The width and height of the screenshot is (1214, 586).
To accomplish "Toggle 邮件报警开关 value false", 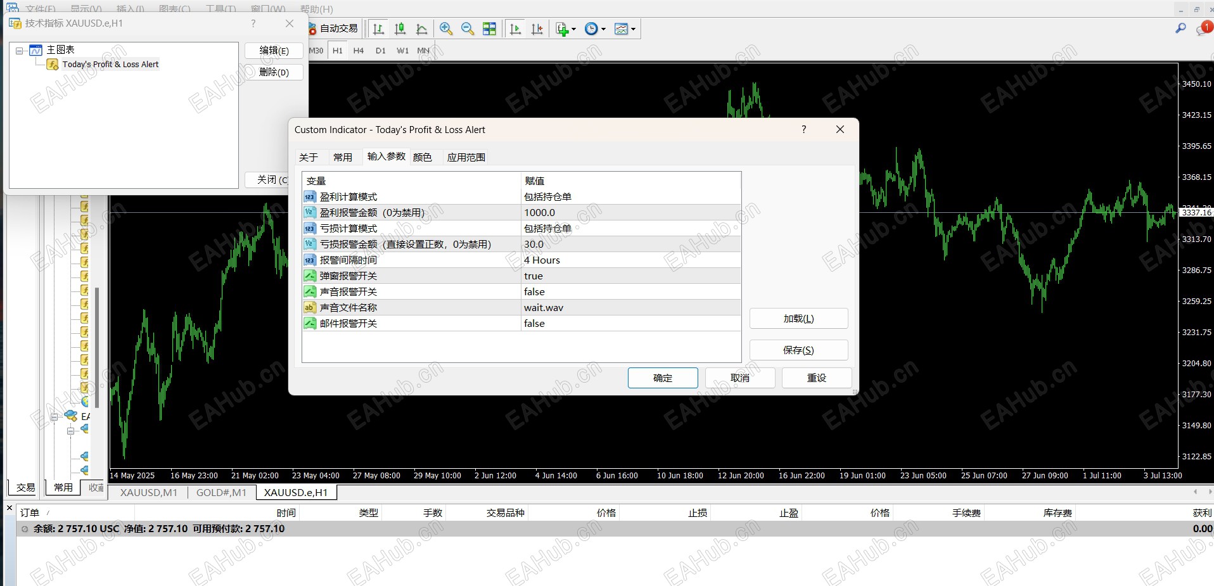I will click(631, 323).
